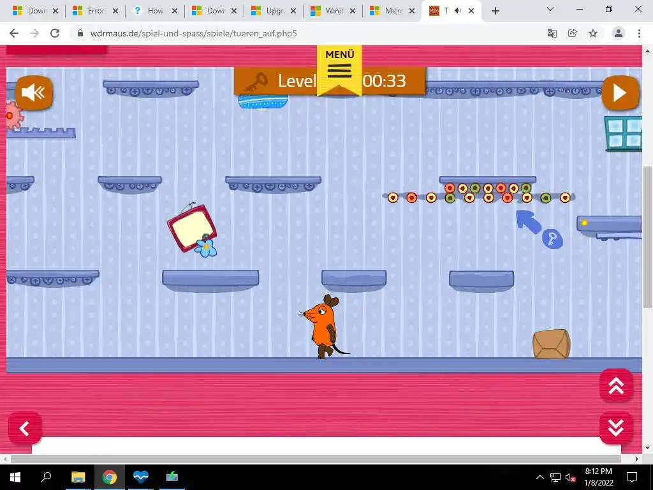Reload the current page
This screenshot has width=653, height=490.
click(x=55, y=33)
